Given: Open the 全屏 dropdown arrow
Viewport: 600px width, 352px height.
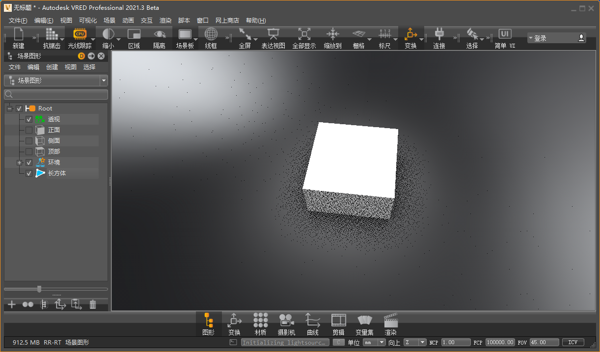Looking at the screenshot, I should 255,39.
